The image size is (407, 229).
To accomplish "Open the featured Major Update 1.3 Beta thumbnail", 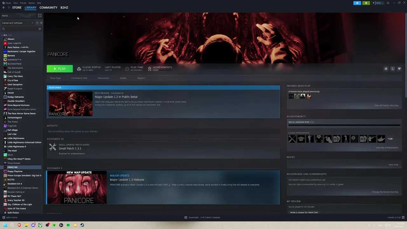I will coord(71,104).
